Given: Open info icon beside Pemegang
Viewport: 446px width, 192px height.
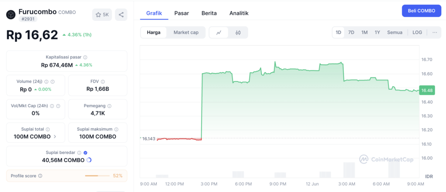Looking at the screenshot, I should coord(109,106).
